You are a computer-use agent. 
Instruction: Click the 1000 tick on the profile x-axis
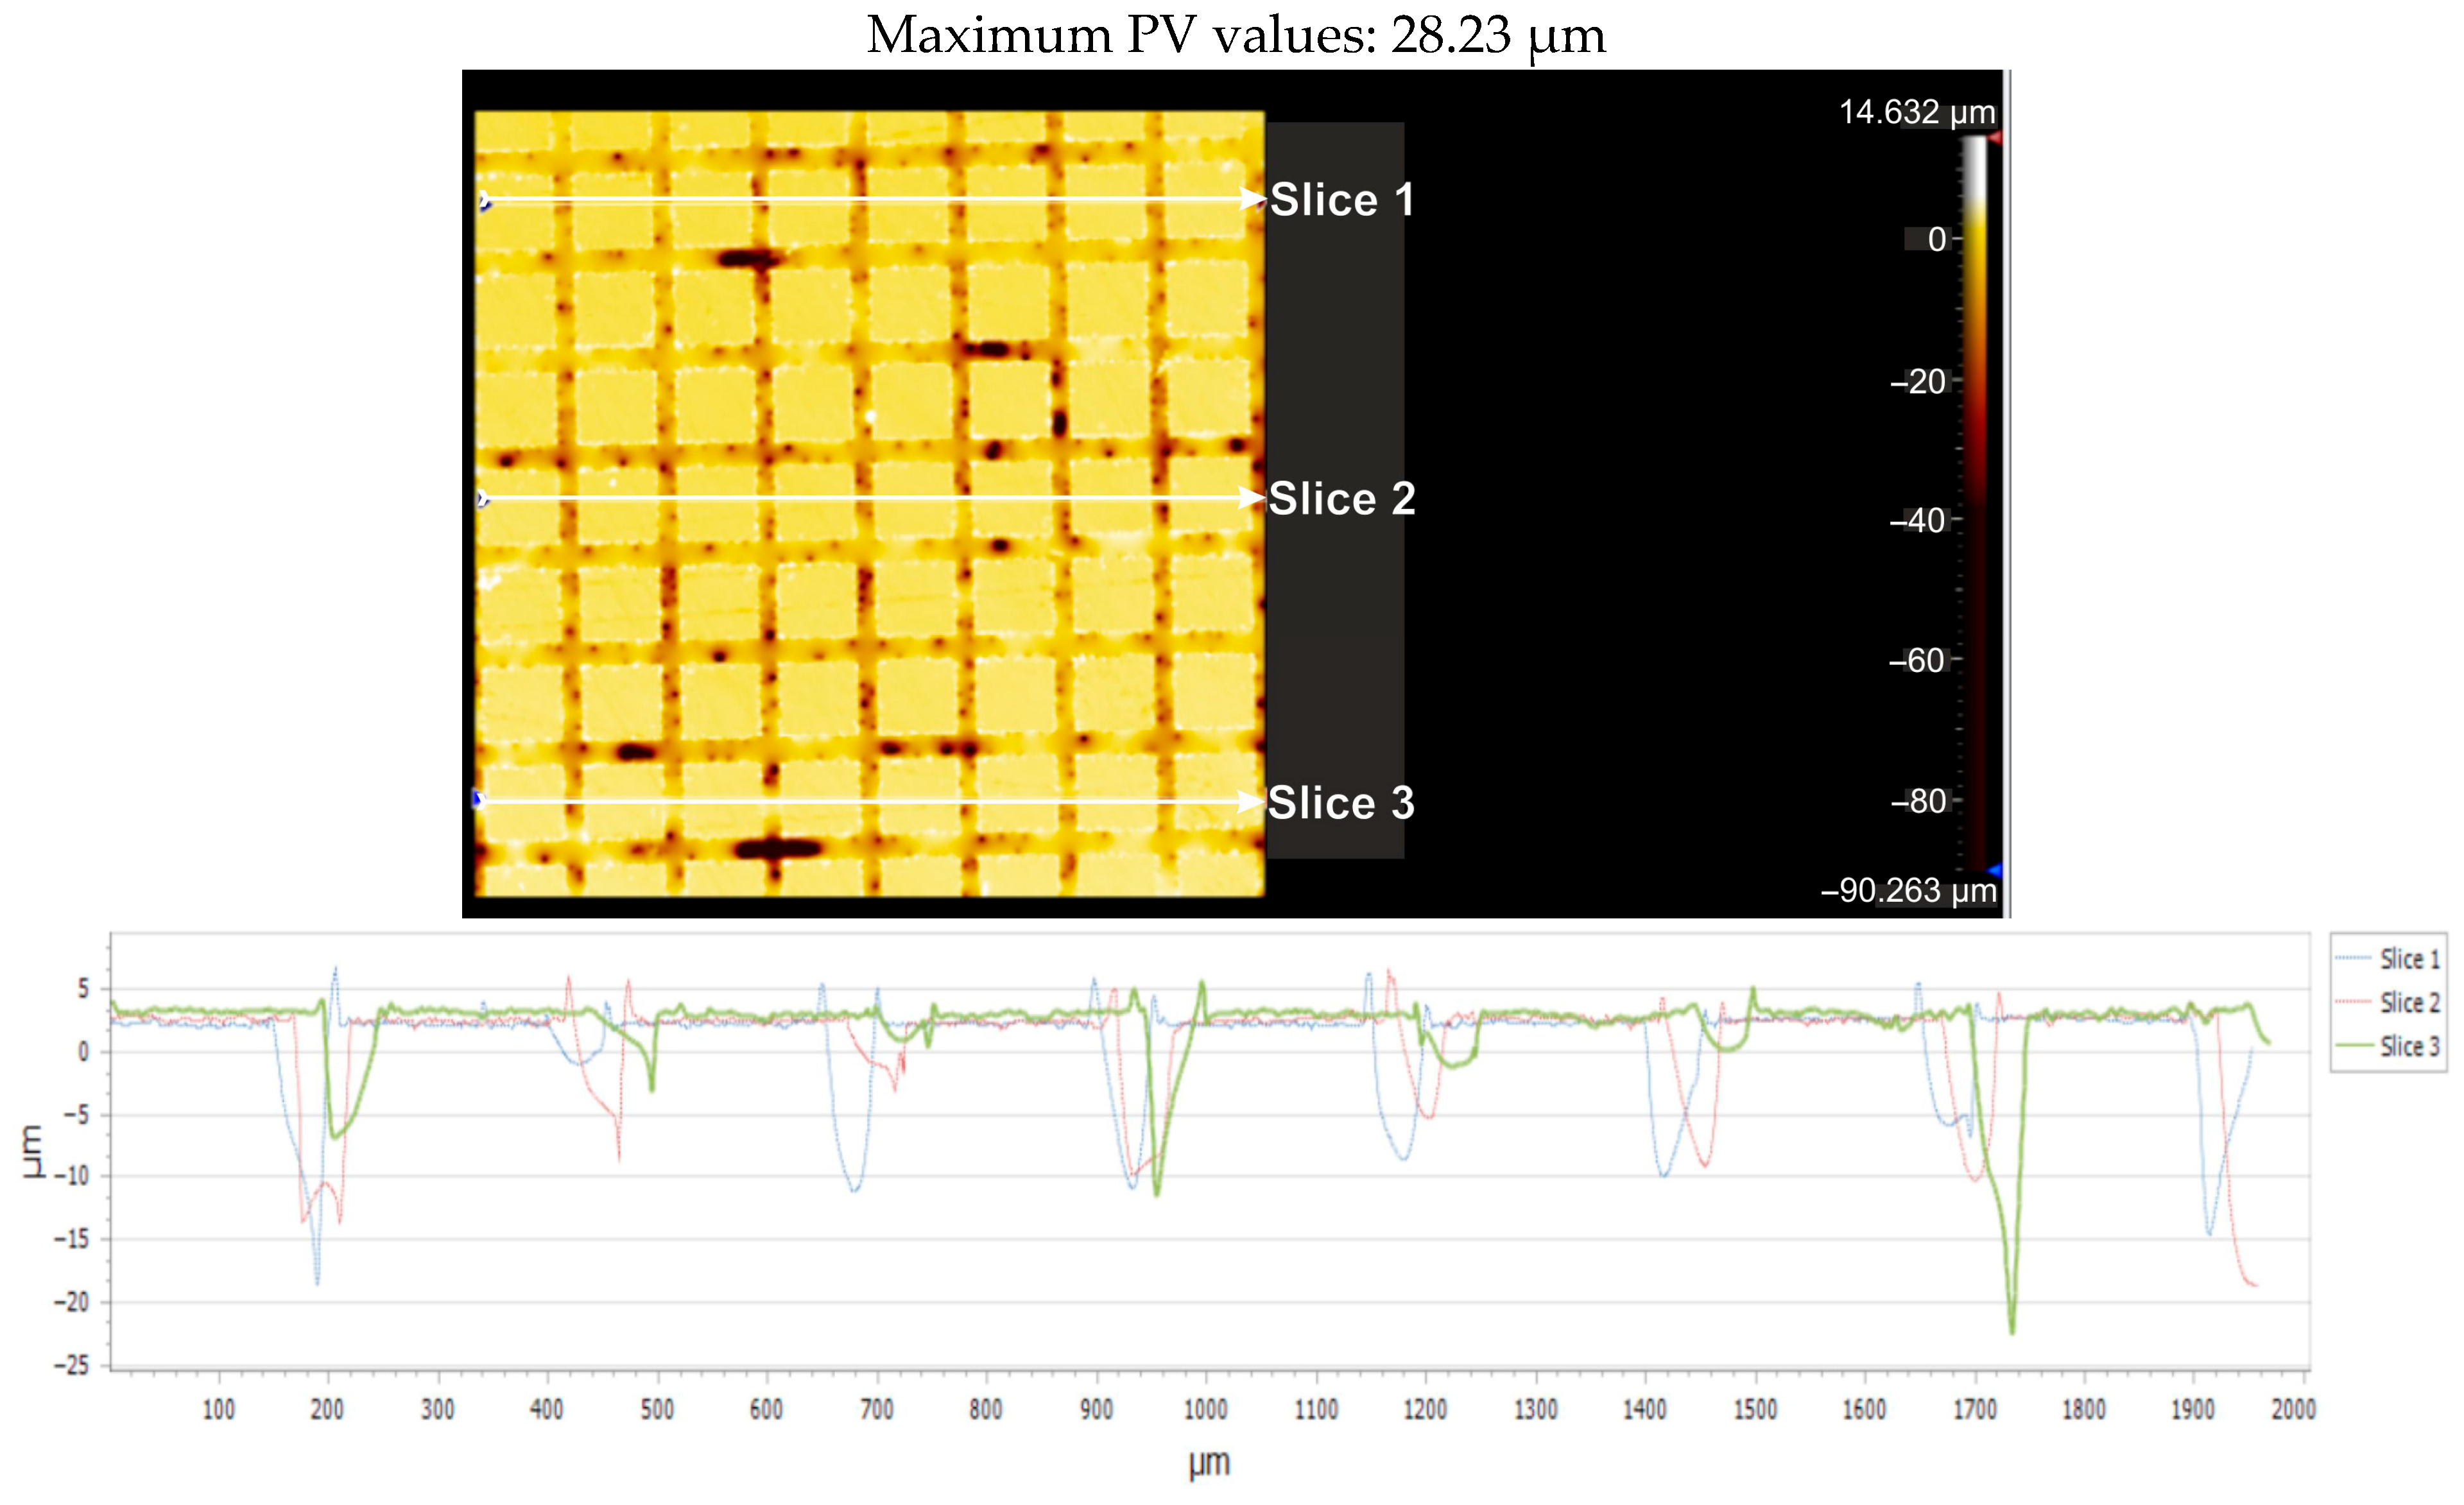(1206, 1410)
